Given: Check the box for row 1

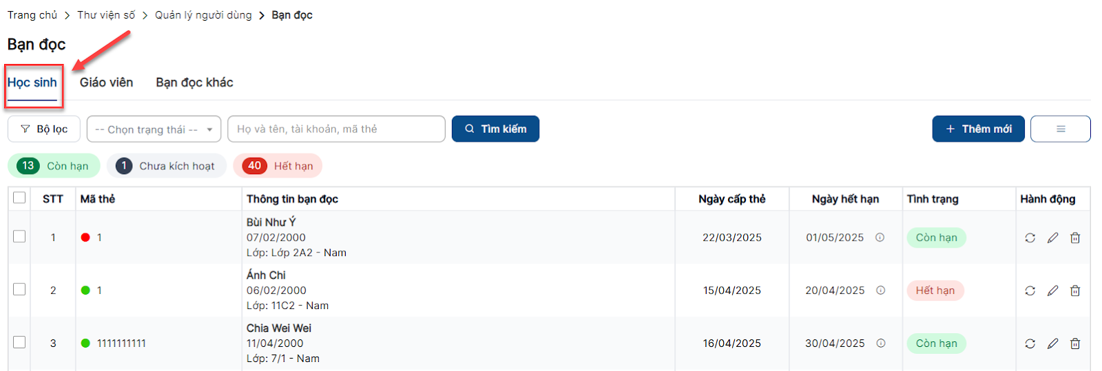Looking at the screenshot, I should [x=19, y=237].
